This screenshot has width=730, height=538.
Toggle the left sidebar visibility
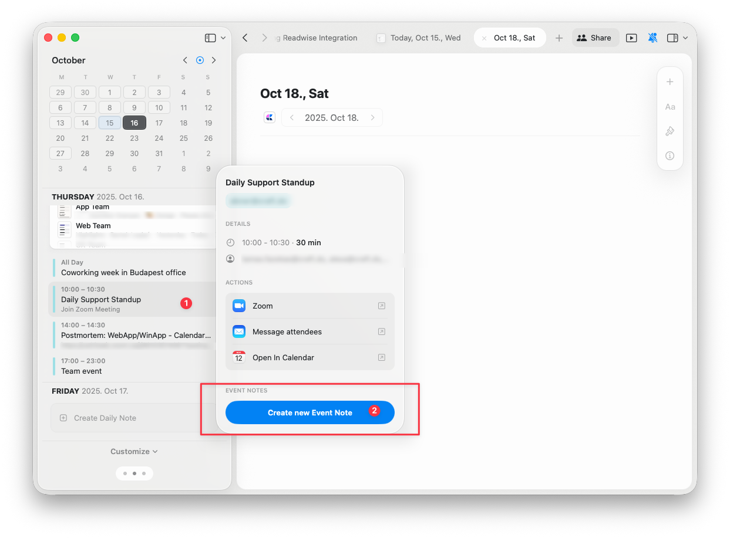[210, 37]
